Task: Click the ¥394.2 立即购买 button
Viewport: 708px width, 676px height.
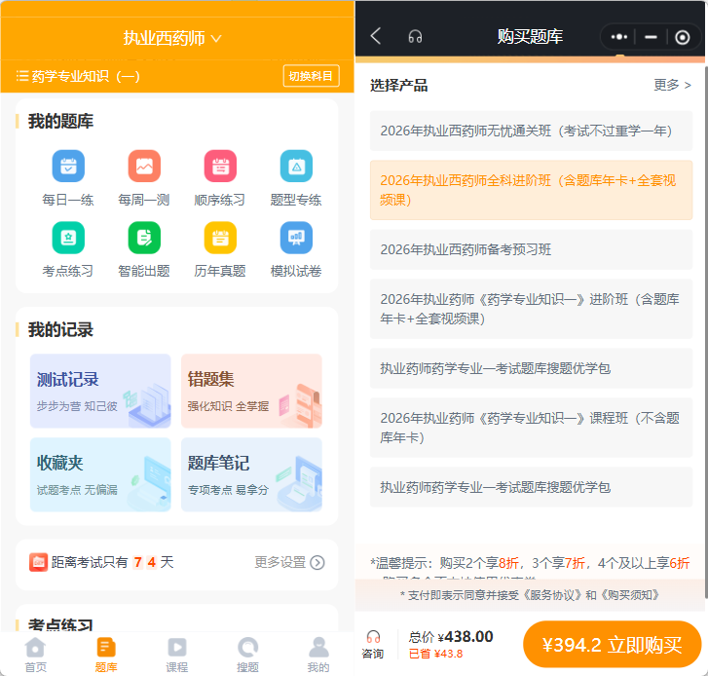Action: tap(612, 645)
